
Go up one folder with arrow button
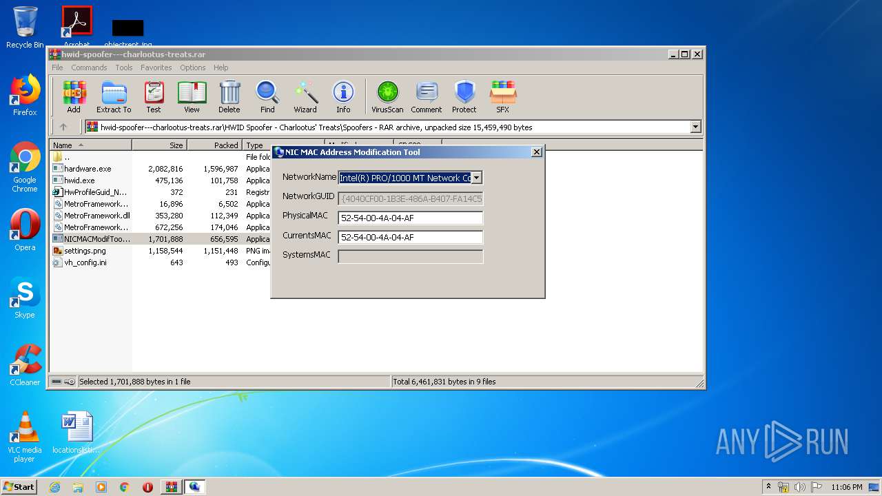coord(63,127)
